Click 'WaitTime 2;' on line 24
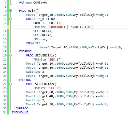The width and height of the screenshot is (128, 119). [36, 72]
